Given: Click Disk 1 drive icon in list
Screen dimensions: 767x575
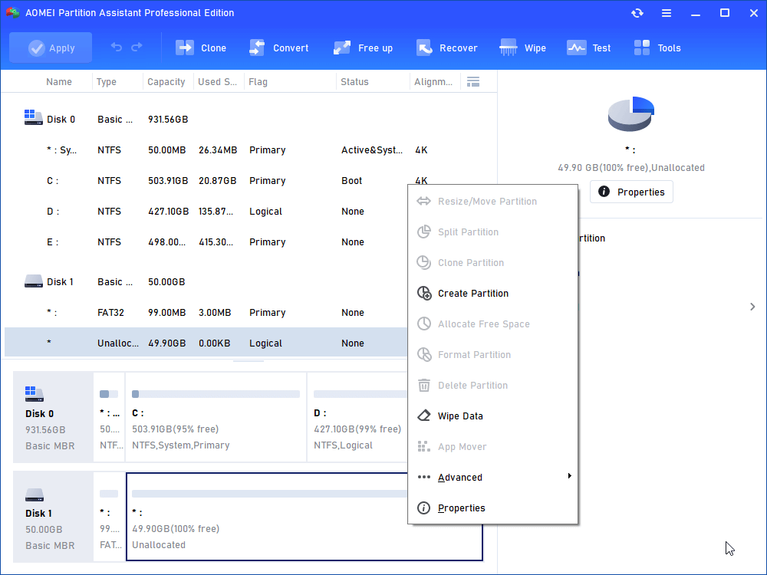Looking at the screenshot, I should (x=33, y=281).
